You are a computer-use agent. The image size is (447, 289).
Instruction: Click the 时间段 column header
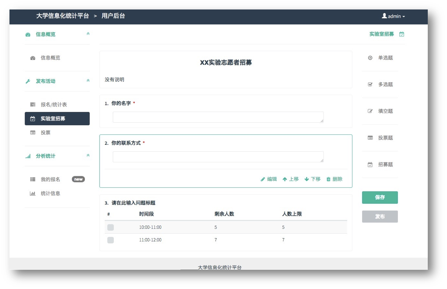click(146, 214)
